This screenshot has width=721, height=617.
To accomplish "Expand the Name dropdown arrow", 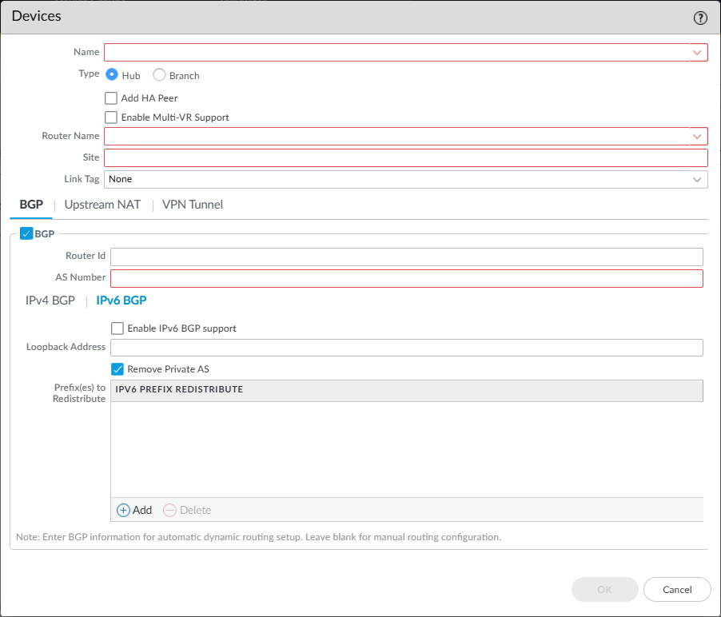I will tap(698, 53).
